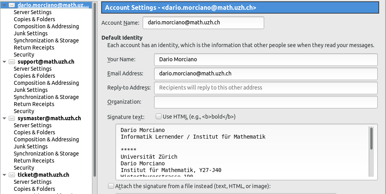Collapse the support@math.uzh.ch account tree

(4, 62)
